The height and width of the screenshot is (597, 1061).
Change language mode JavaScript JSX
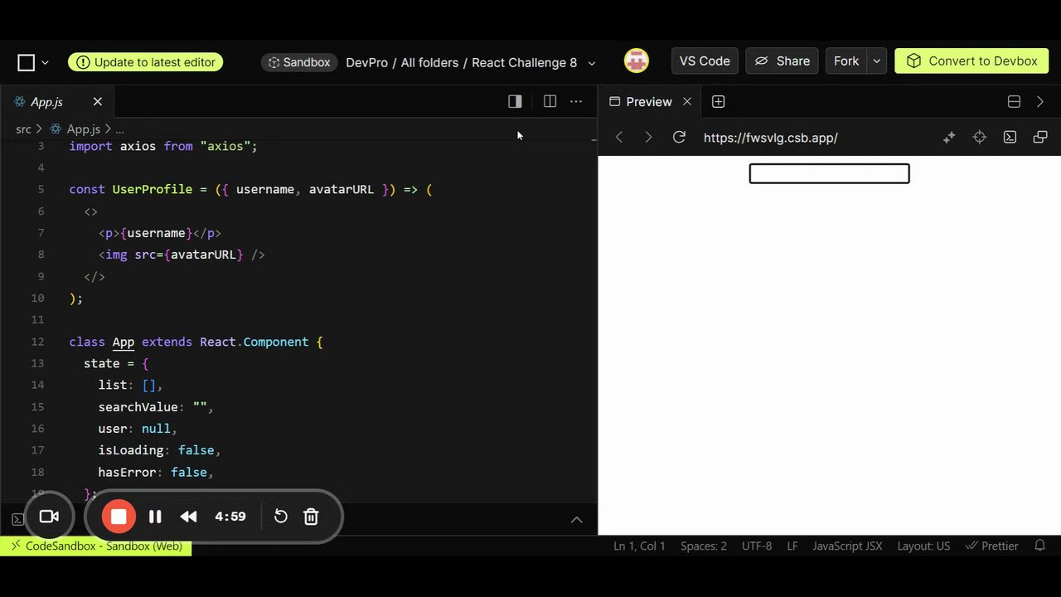click(x=847, y=546)
